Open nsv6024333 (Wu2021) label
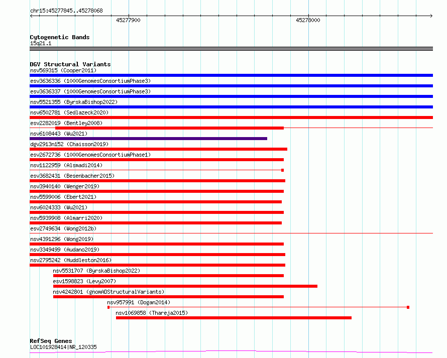447x358 pixels. tap(59, 207)
